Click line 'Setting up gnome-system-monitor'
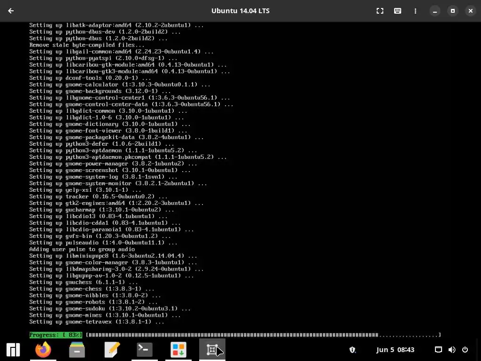 click(118, 183)
